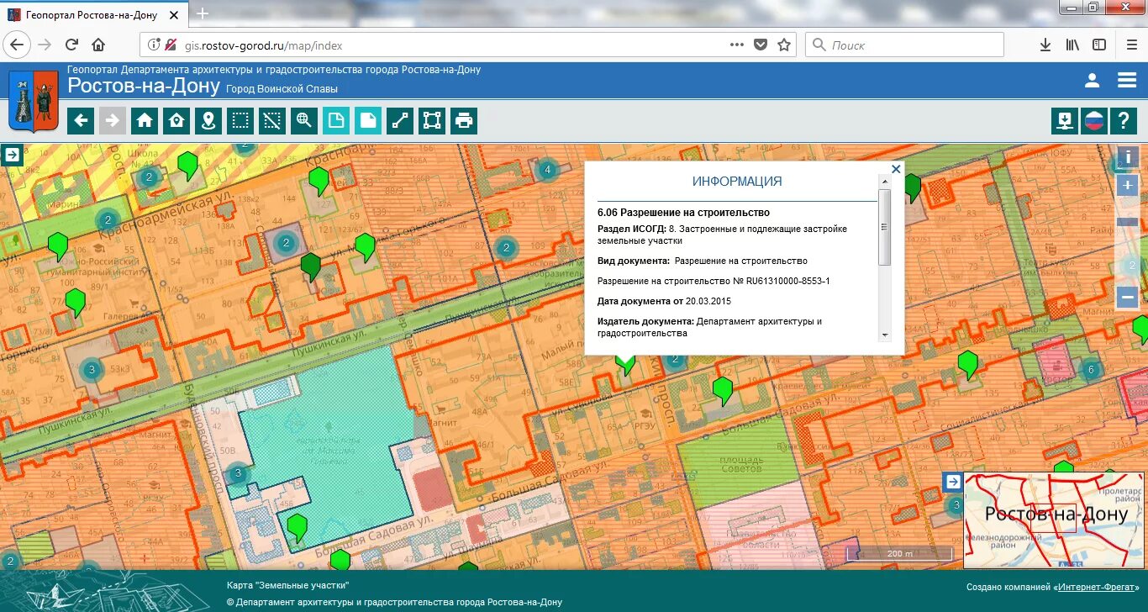The width and height of the screenshot is (1148, 612).
Task: Select permit number RU61310000-8553-1 text
Action: click(788, 281)
